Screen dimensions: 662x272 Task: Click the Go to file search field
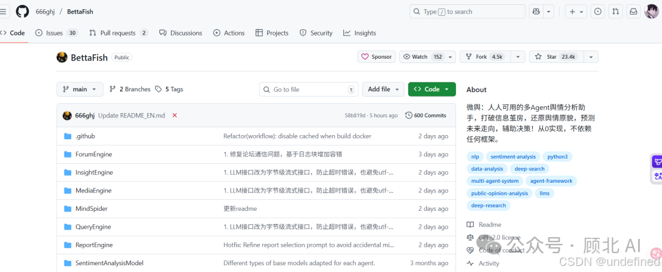pyautogui.click(x=308, y=89)
